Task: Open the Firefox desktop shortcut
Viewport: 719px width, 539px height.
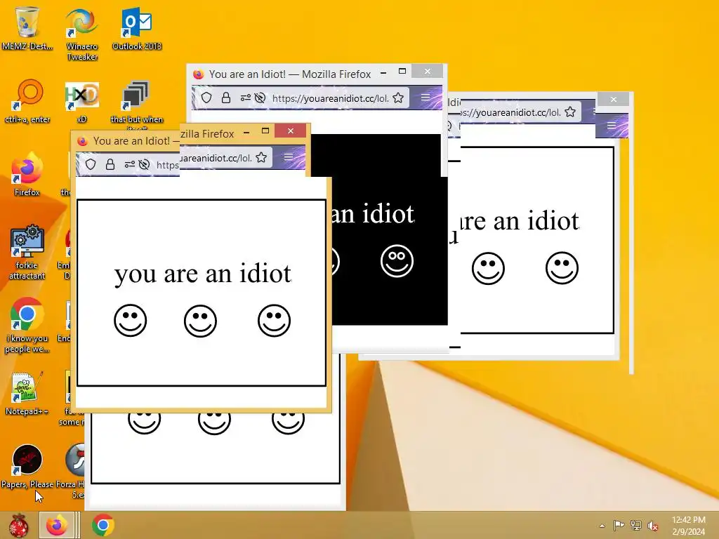Action: (27, 174)
